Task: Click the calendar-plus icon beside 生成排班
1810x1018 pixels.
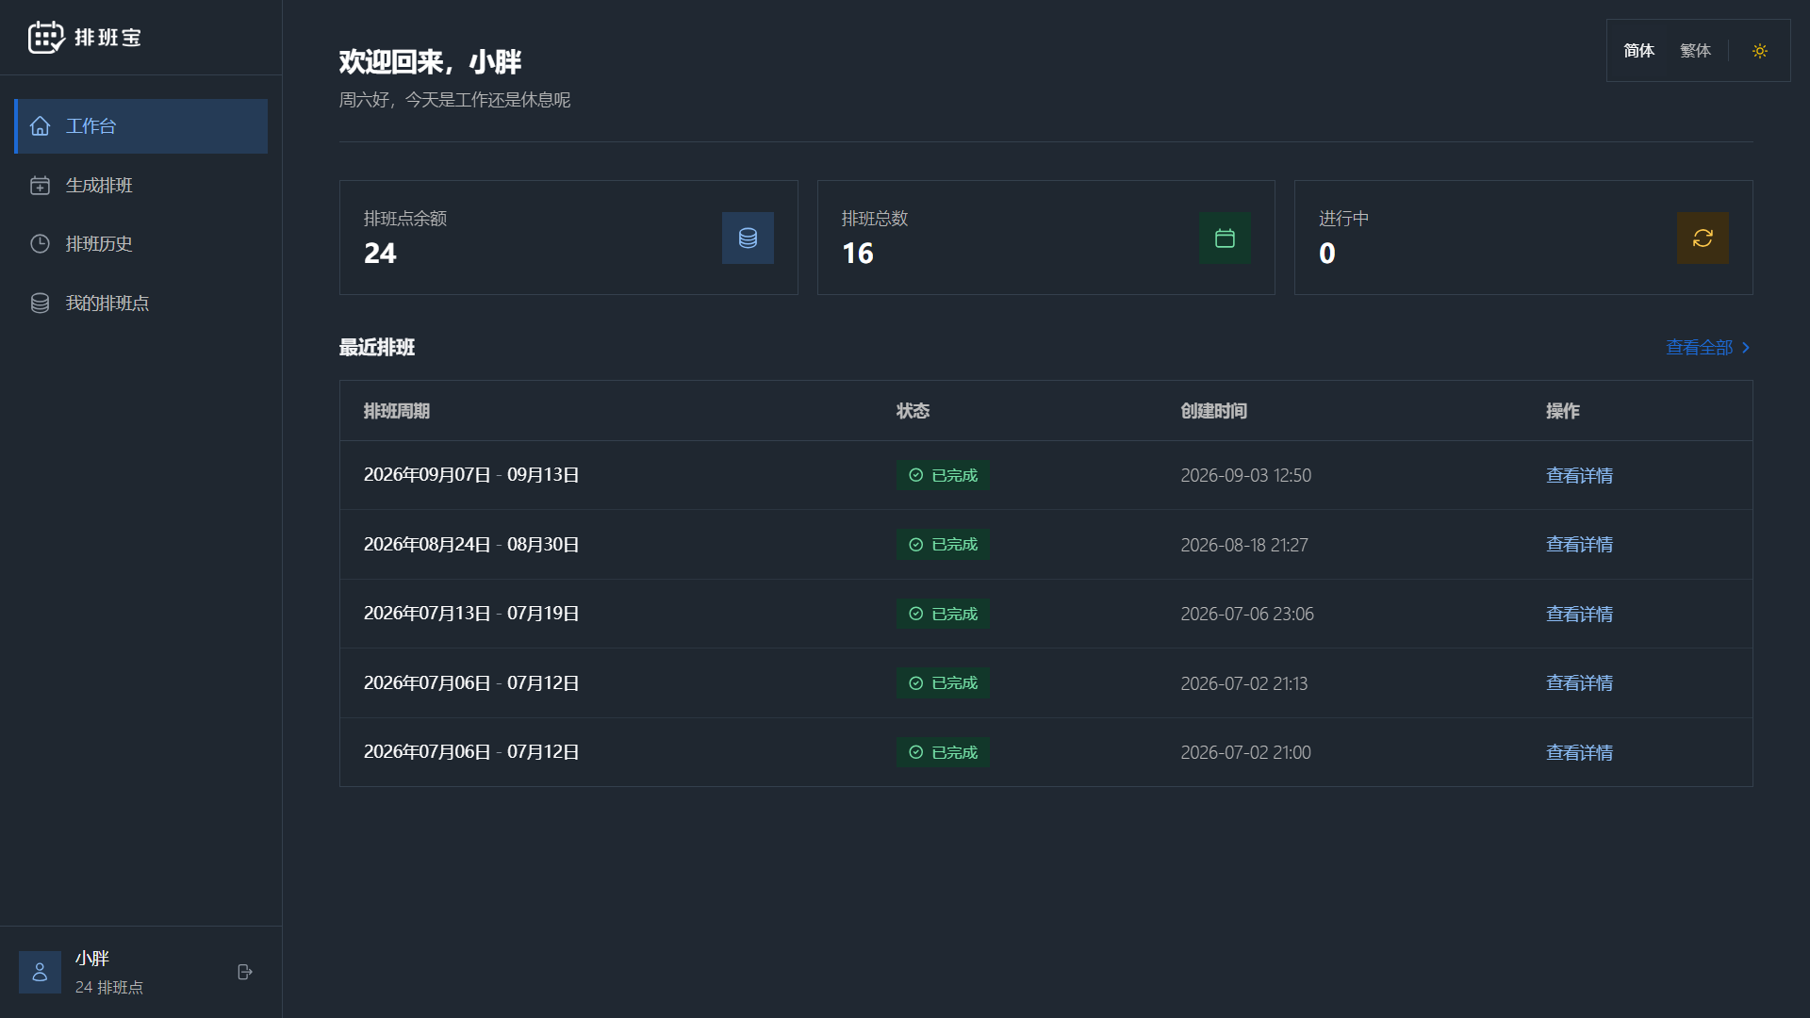Action: (x=40, y=186)
